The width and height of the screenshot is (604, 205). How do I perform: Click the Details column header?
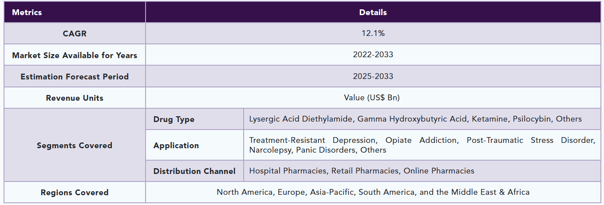point(373,12)
